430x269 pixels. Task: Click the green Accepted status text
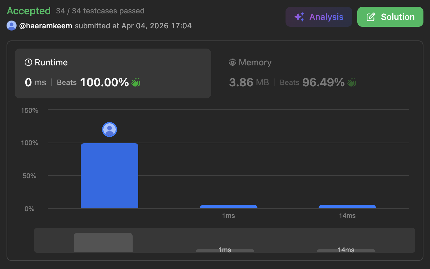[29, 11]
